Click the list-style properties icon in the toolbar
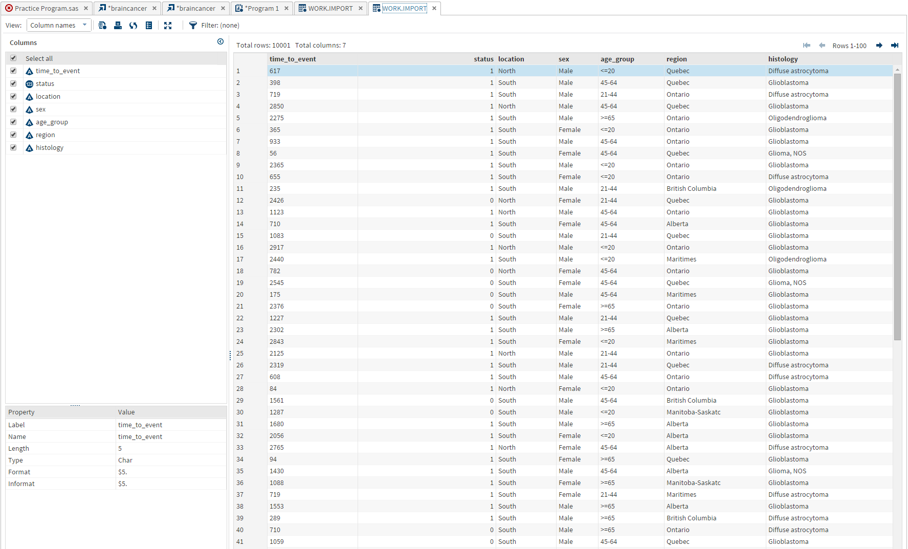The width and height of the screenshot is (908, 549). point(149,26)
